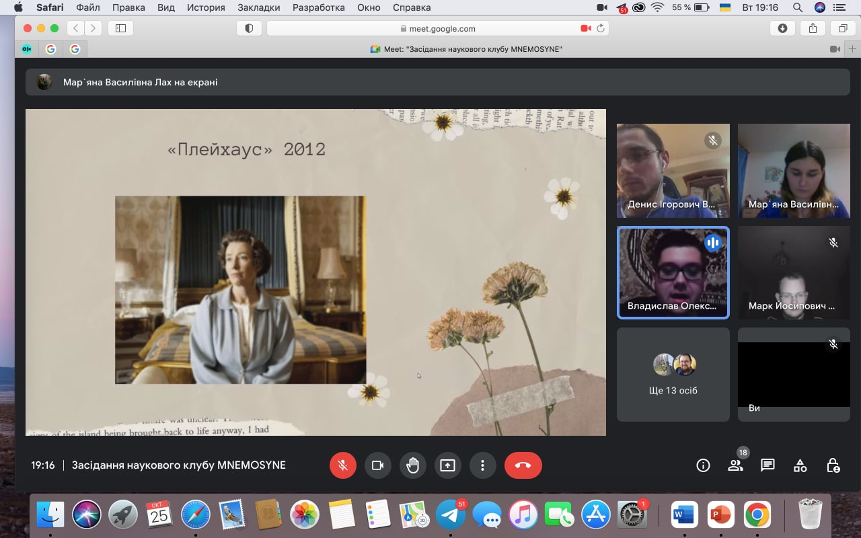Screen dimensions: 861x538
Task: Toggle Safari sidebar visibility
Action: pos(121,28)
